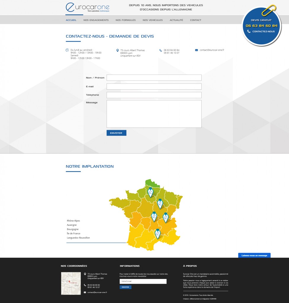The image size is (289, 303).
Task: Click the Rhône-Alpes region link
Action: tap(73, 221)
